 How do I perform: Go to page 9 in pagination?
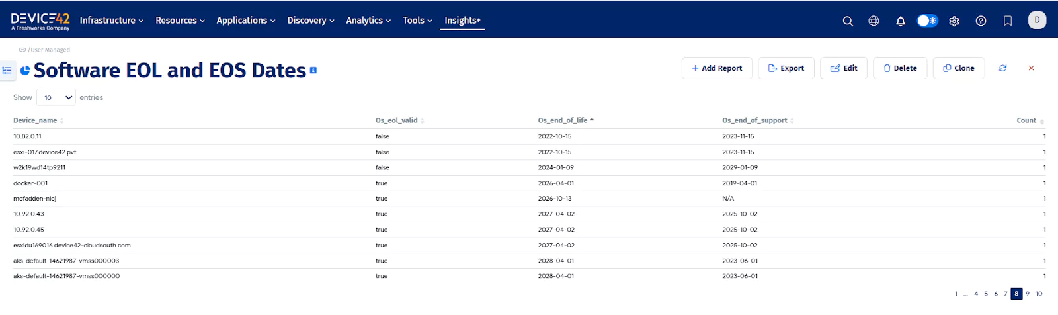pyautogui.click(x=1028, y=294)
